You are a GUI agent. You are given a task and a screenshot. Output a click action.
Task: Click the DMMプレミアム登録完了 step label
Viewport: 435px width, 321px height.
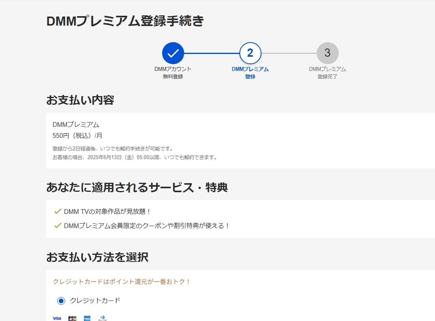[x=327, y=72]
